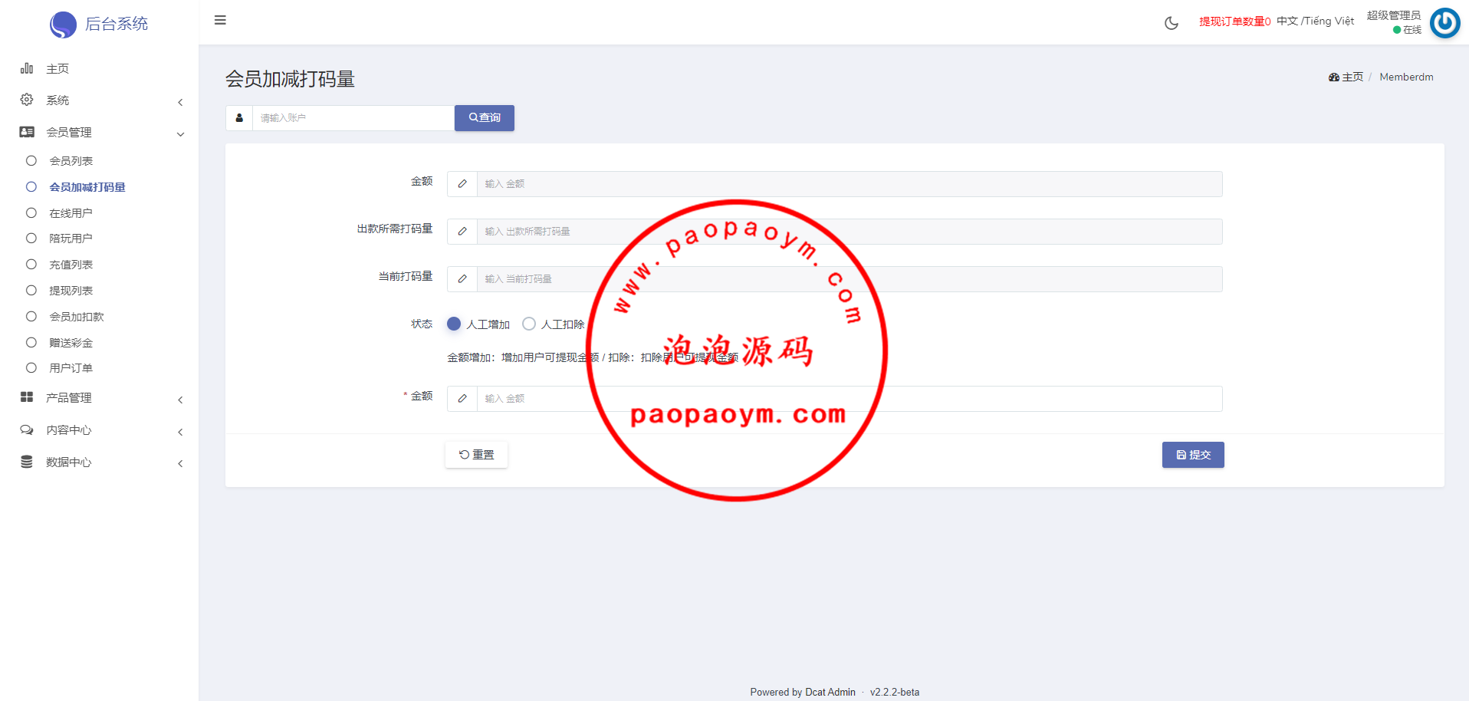1469x701 pixels.
Task: Open the admin power avatar icon
Action: click(x=1445, y=23)
